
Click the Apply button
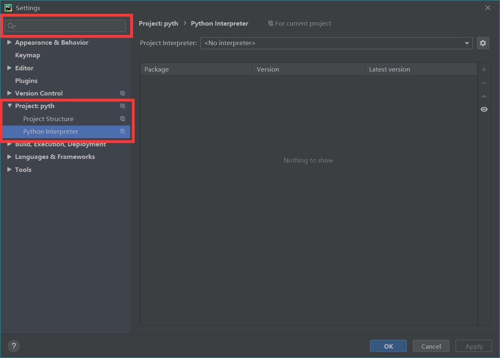point(474,346)
